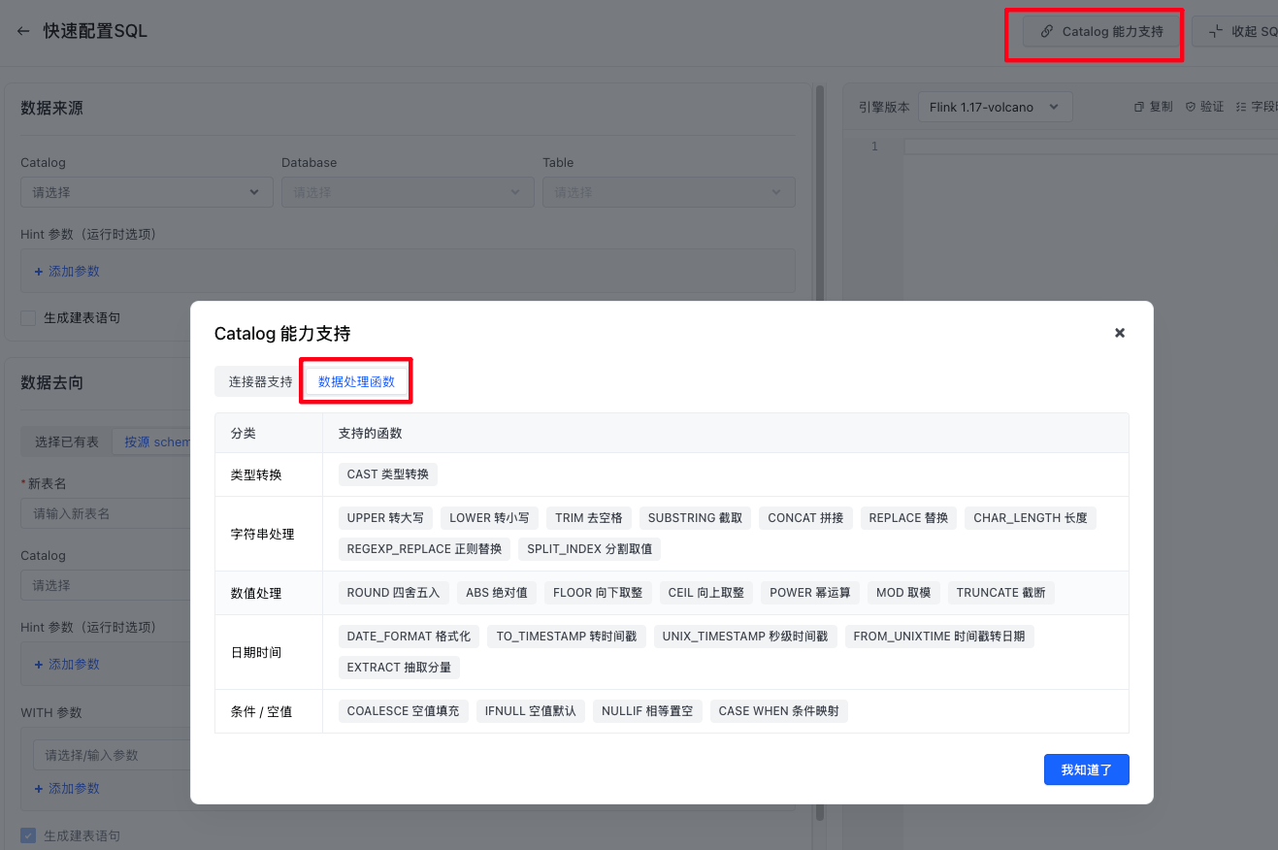The width and height of the screenshot is (1278, 850).
Task: Toggle the 生成建表语句 checkbox under 数据来源
Action: (28, 318)
